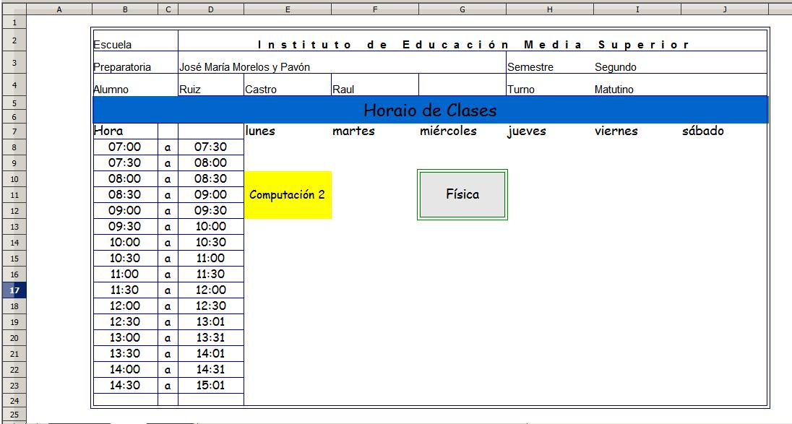This screenshot has height=424, width=792.
Task: Select the yellow Computación 2 cell
Action: pyautogui.click(x=288, y=194)
